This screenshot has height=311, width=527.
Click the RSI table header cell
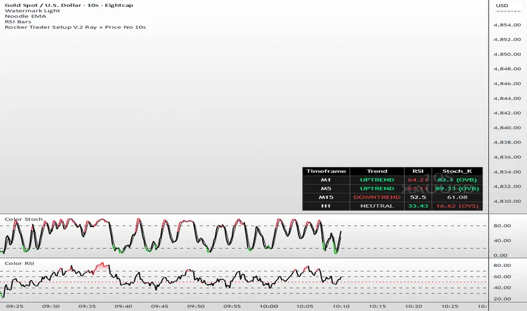coord(418,171)
